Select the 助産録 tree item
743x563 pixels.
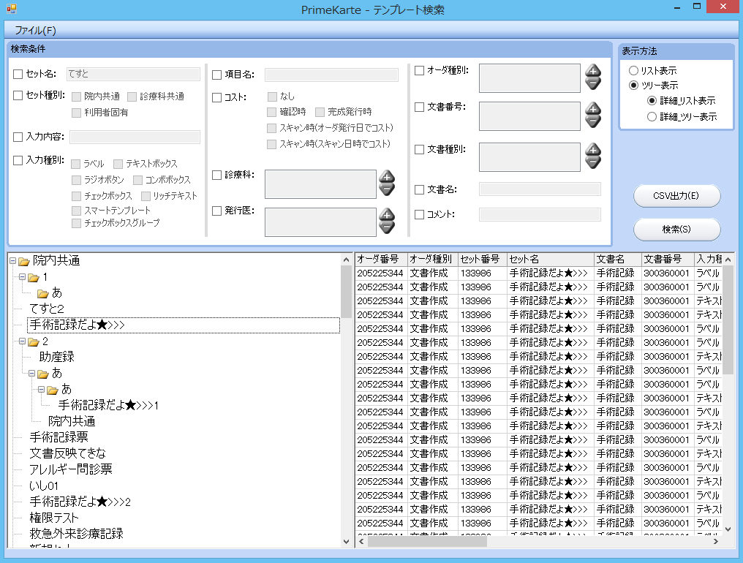pyautogui.click(x=57, y=357)
